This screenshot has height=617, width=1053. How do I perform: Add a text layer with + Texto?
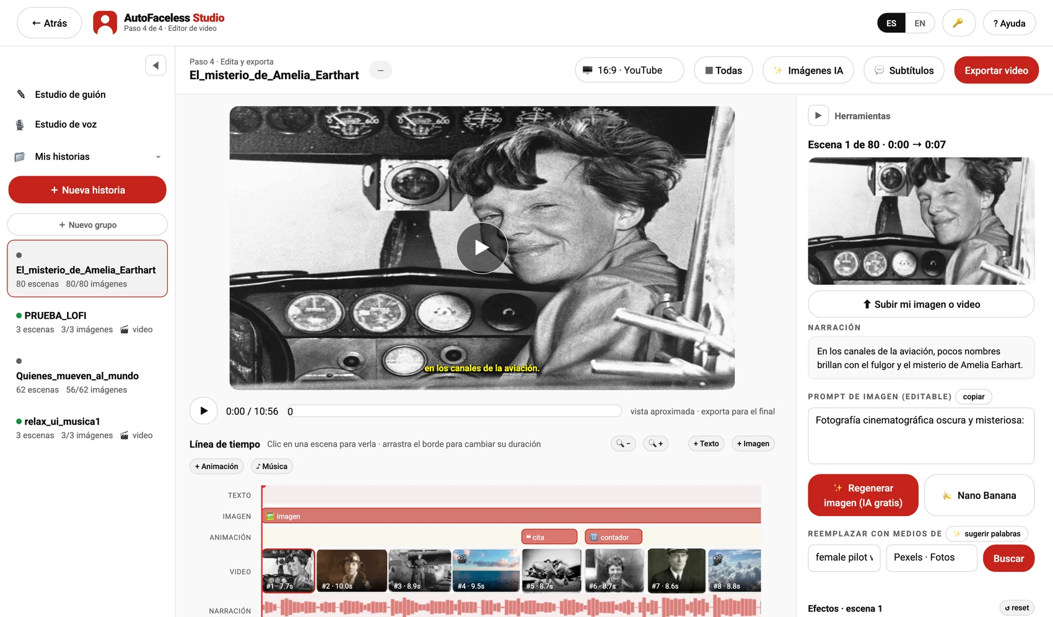[706, 444]
